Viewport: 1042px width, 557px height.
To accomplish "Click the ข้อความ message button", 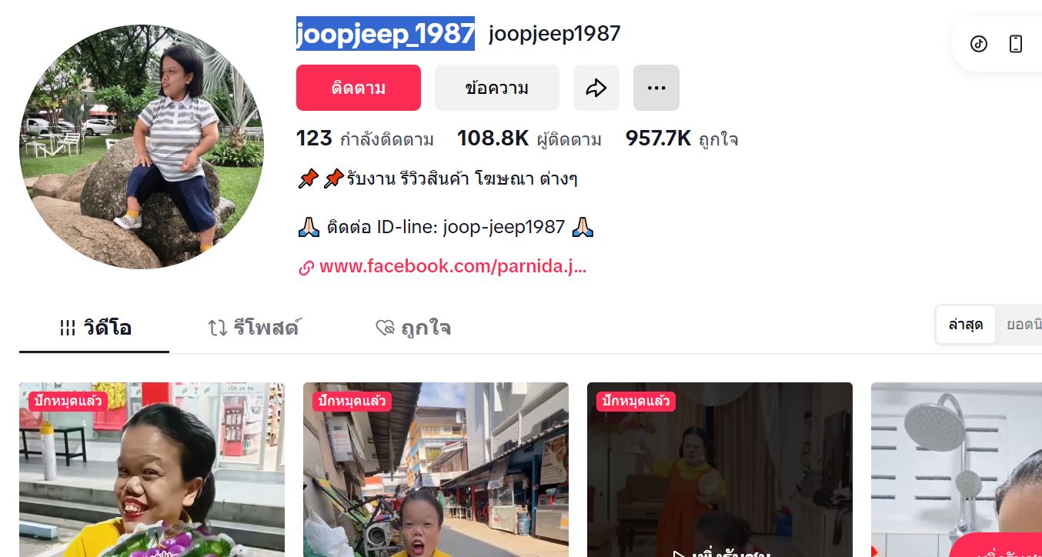I will click(x=497, y=88).
